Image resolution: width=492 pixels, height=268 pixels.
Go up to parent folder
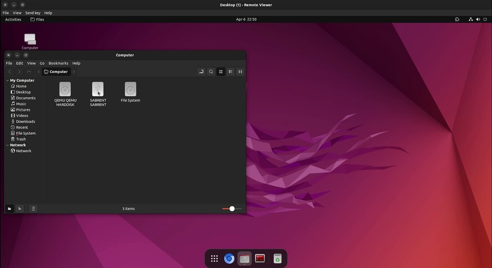click(x=29, y=72)
